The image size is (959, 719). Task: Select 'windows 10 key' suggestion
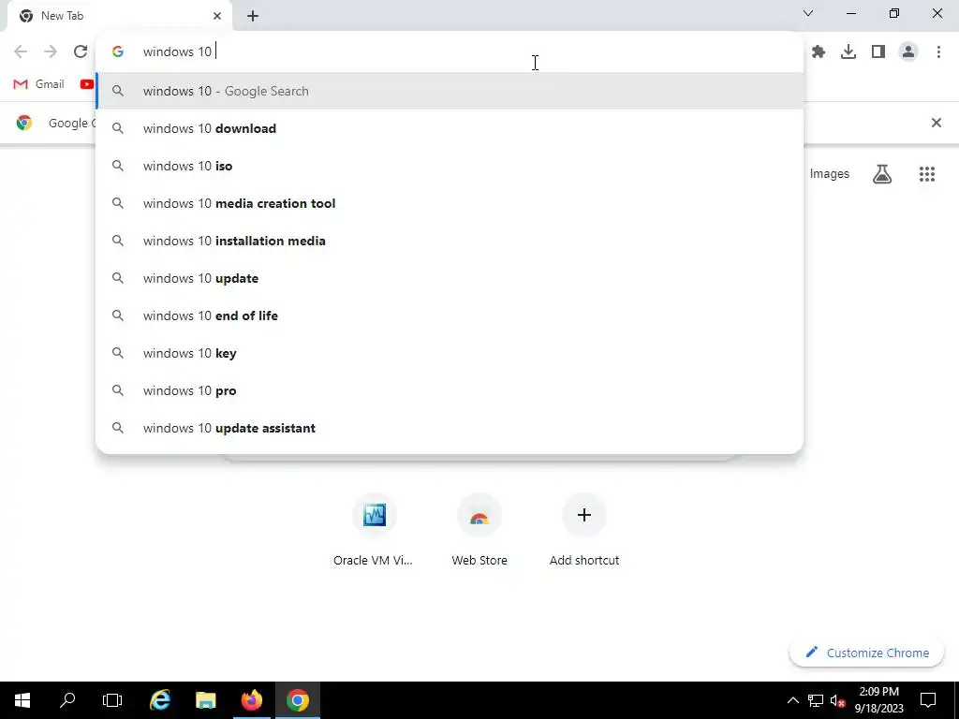(450, 353)
